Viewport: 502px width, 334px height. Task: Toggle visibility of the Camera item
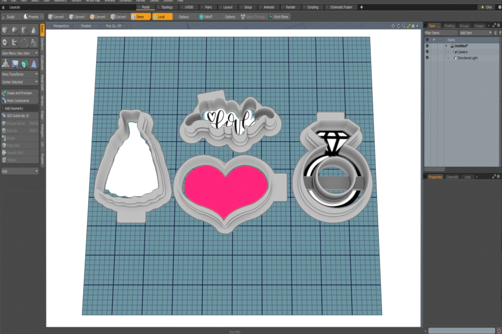[x=427, y=51]
